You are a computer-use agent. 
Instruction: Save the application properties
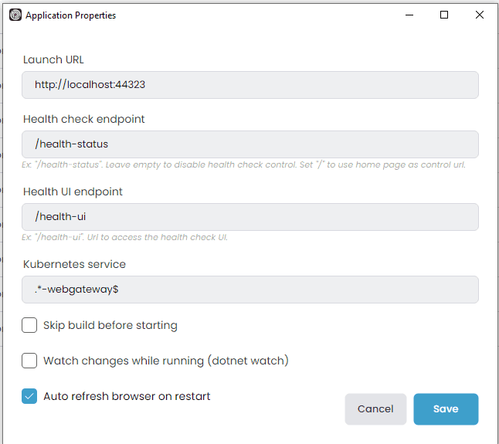coord(446,409)
